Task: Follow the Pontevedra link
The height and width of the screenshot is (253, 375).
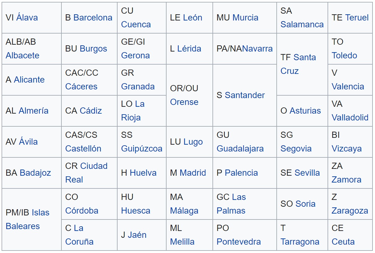Action: click(x=239, y=242)
